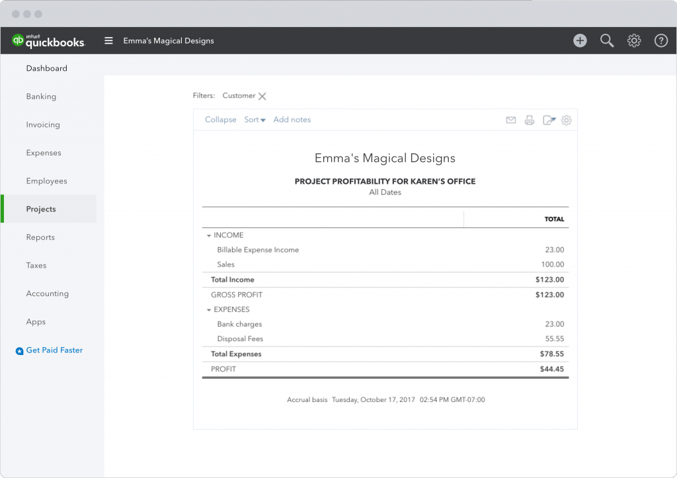
Task: Open Apps in sidebar
Action: click(36, 322)
